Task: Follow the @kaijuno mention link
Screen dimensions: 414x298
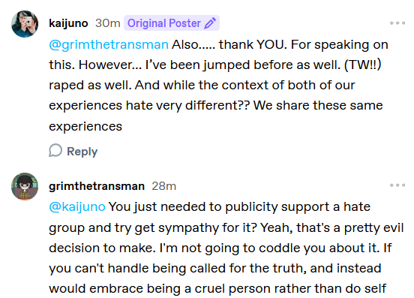Action: click(x=77, y=206)
